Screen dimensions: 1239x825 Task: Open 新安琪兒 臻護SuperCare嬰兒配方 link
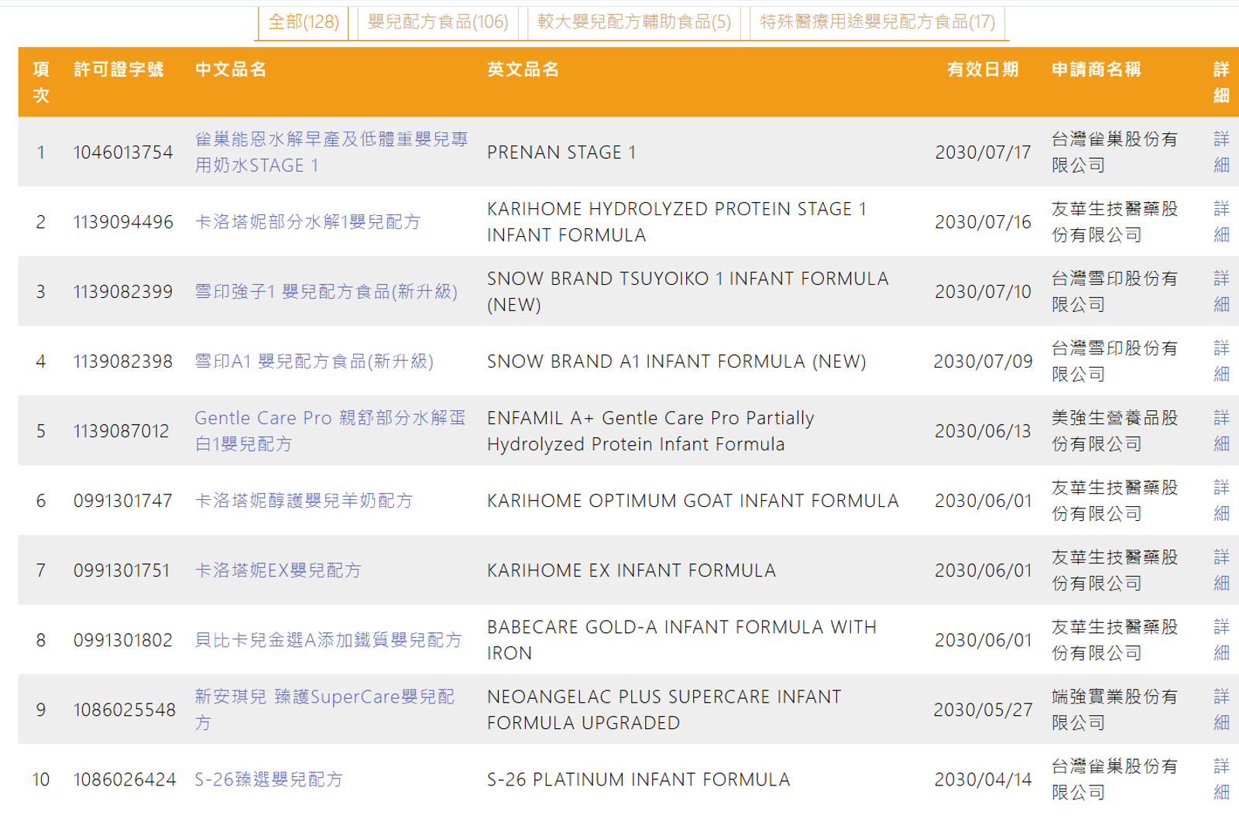324,709
